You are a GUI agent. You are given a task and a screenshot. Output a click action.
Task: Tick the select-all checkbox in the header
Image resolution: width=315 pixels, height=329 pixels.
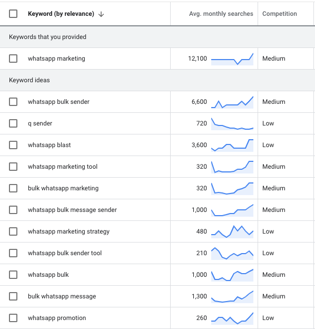click(13, 14)
